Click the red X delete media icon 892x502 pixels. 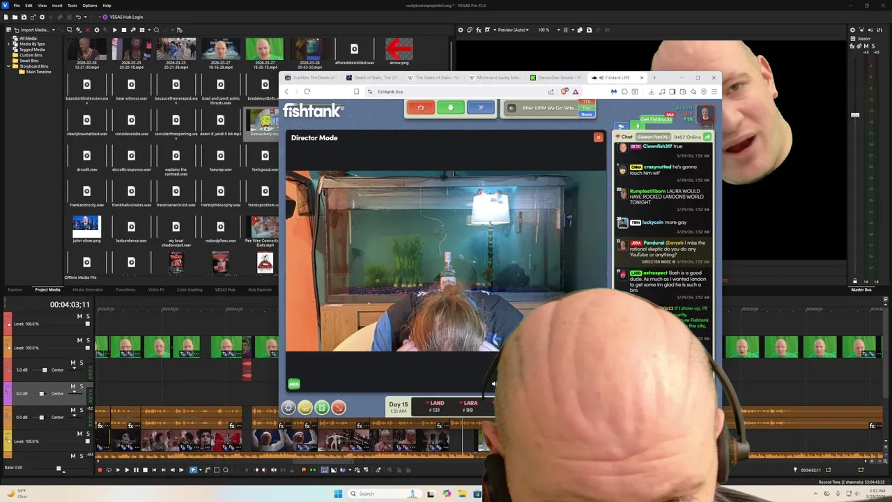point(88,30)
